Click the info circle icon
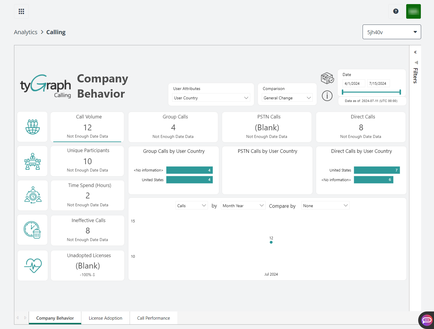Viewport: 434px width, 329px height. (x=327, y=96)
